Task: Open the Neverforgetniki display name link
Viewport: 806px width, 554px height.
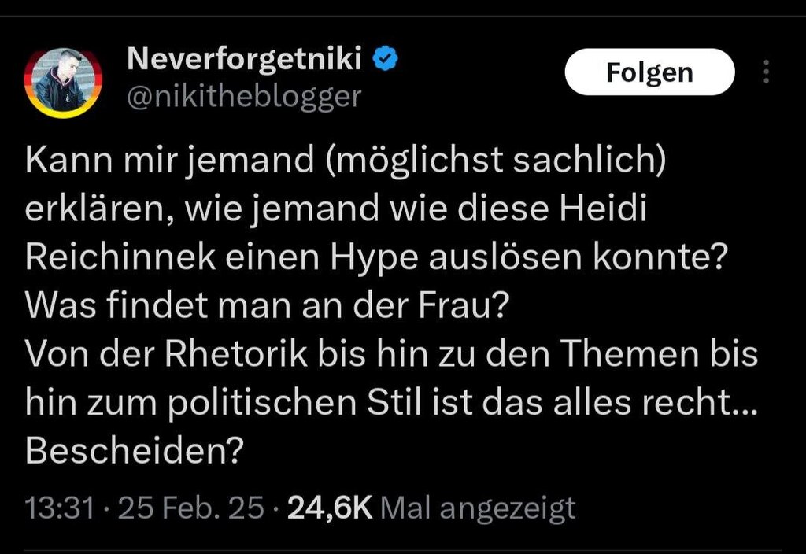Action: pyautogui.click(x=245, y=58)
